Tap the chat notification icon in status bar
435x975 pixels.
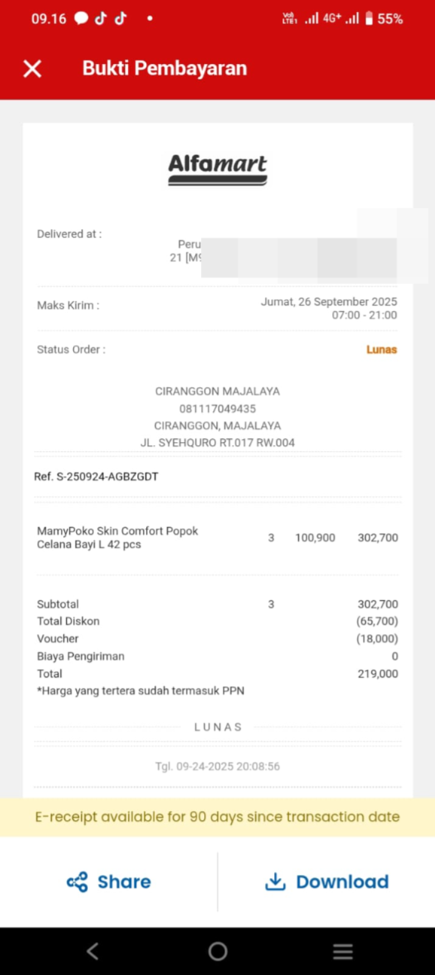[x=81, y=18]
